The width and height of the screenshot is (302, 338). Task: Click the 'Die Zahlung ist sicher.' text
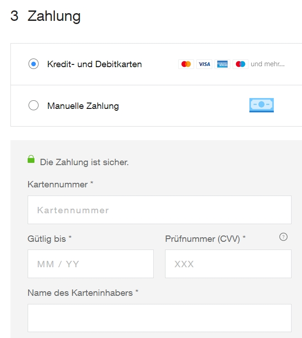point(84,162)
